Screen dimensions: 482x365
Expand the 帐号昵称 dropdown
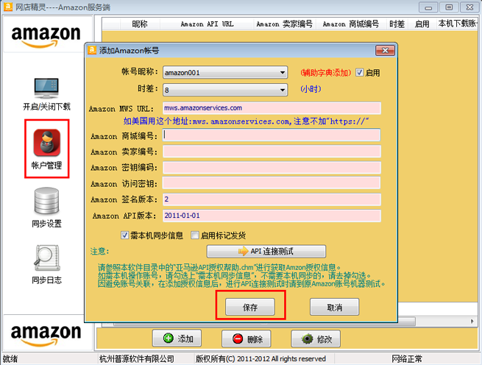282,73
